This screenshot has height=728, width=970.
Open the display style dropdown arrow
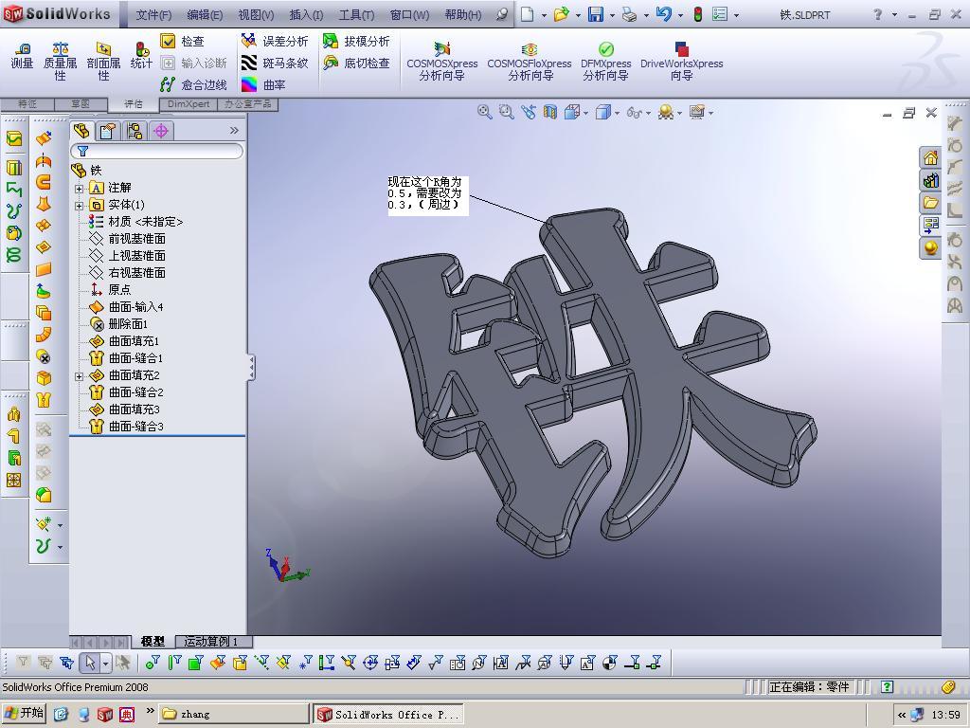(617, 113)
